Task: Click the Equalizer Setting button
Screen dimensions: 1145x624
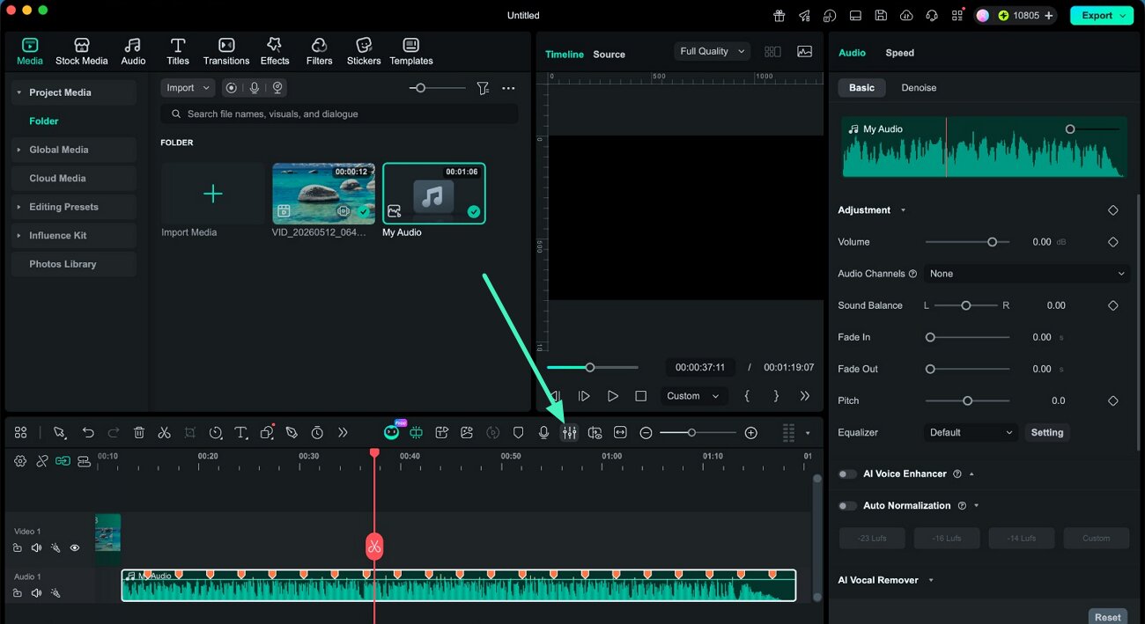Action: coord(1047,432)
